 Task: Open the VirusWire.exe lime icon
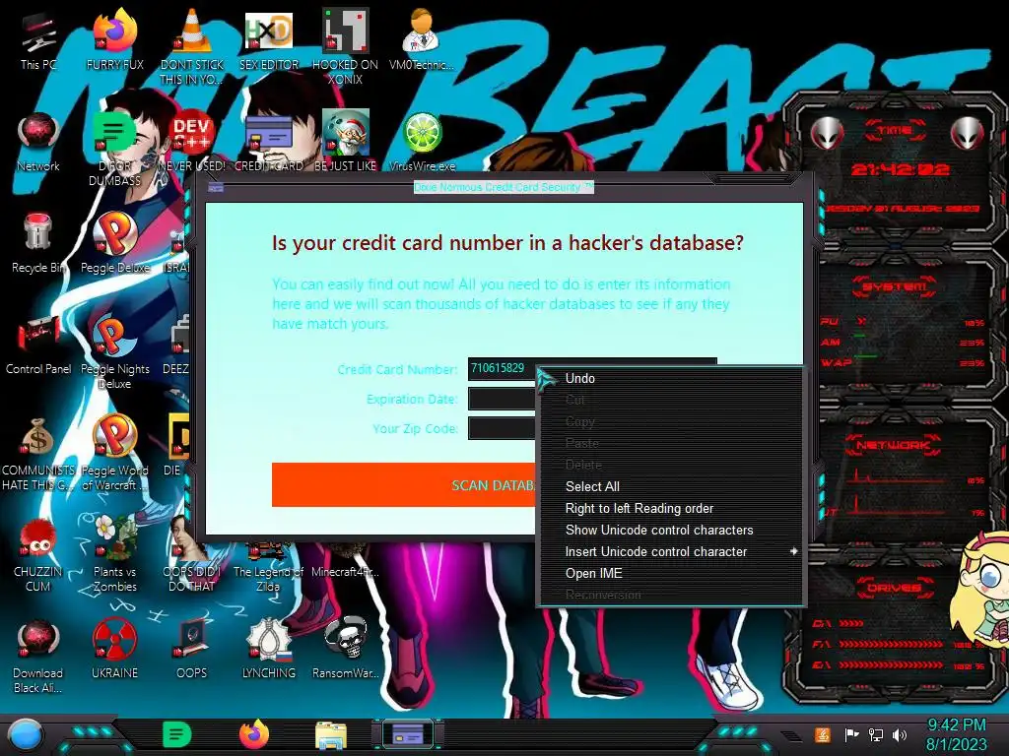(x=422, y=142)
